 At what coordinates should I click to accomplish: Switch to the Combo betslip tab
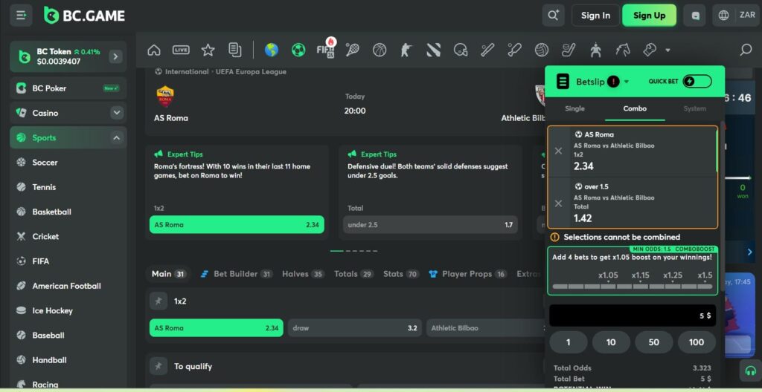[635, 108]
